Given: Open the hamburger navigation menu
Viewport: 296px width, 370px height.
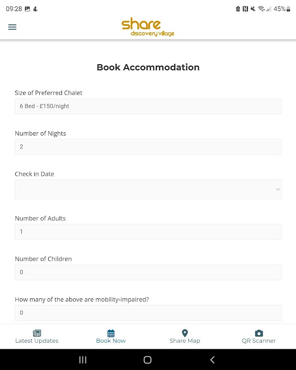Looking at the screenshot, I should click(x=12, y=27).
